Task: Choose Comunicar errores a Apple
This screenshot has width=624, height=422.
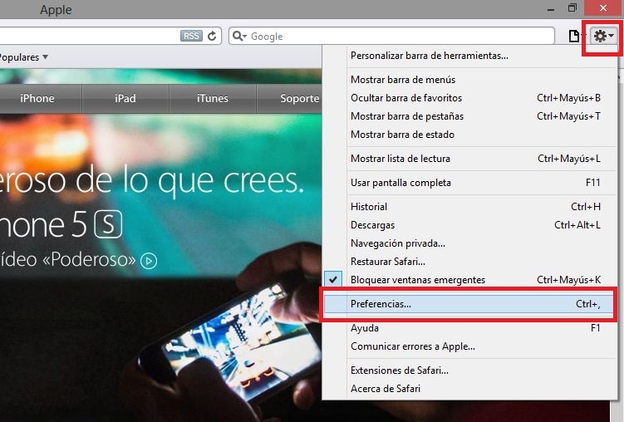Action: [x=413, y=346]
